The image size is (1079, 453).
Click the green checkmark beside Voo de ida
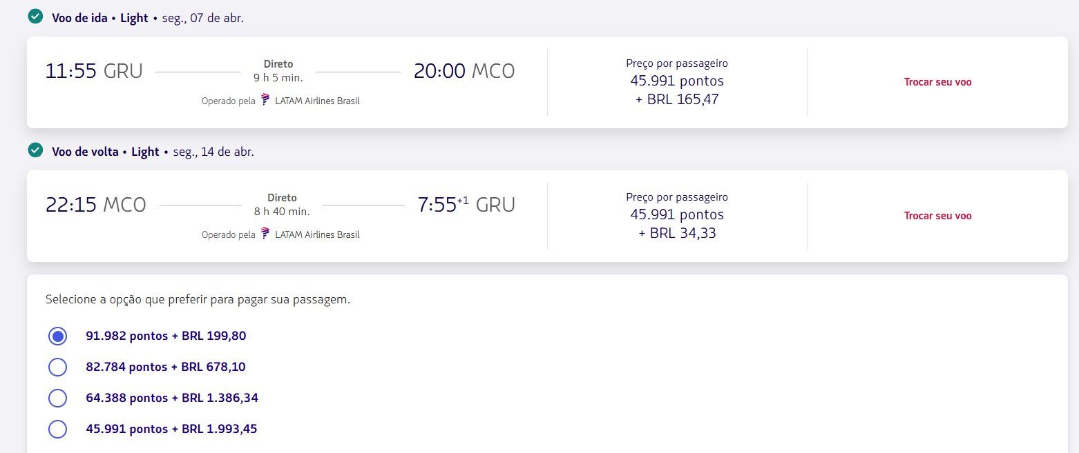tap(35, 17)
